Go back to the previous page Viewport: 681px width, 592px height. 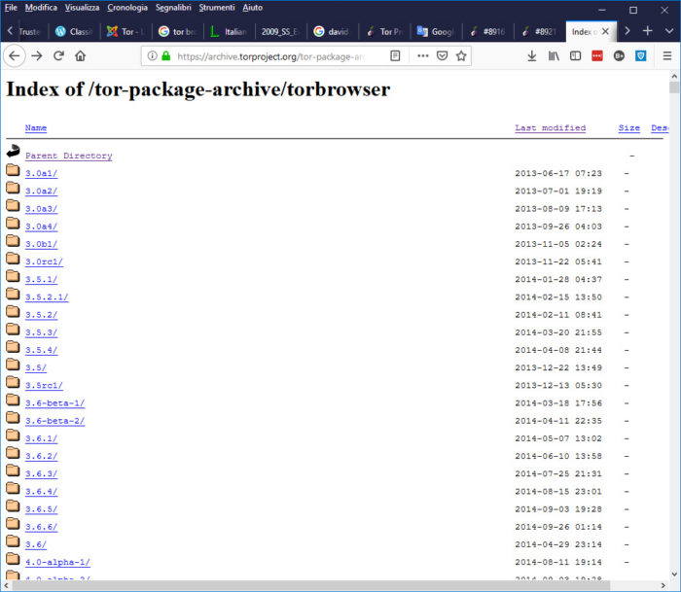coord(15,56)
